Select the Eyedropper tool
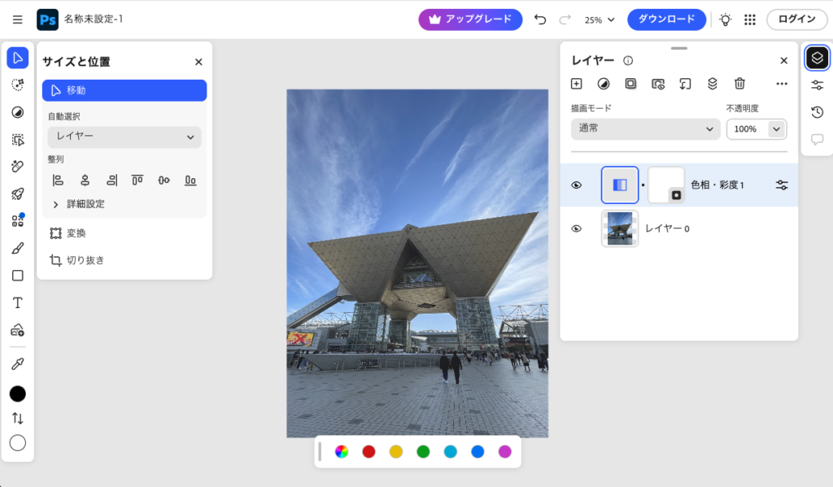The height and width of the screenshot is (487, 833). point(17,363)
